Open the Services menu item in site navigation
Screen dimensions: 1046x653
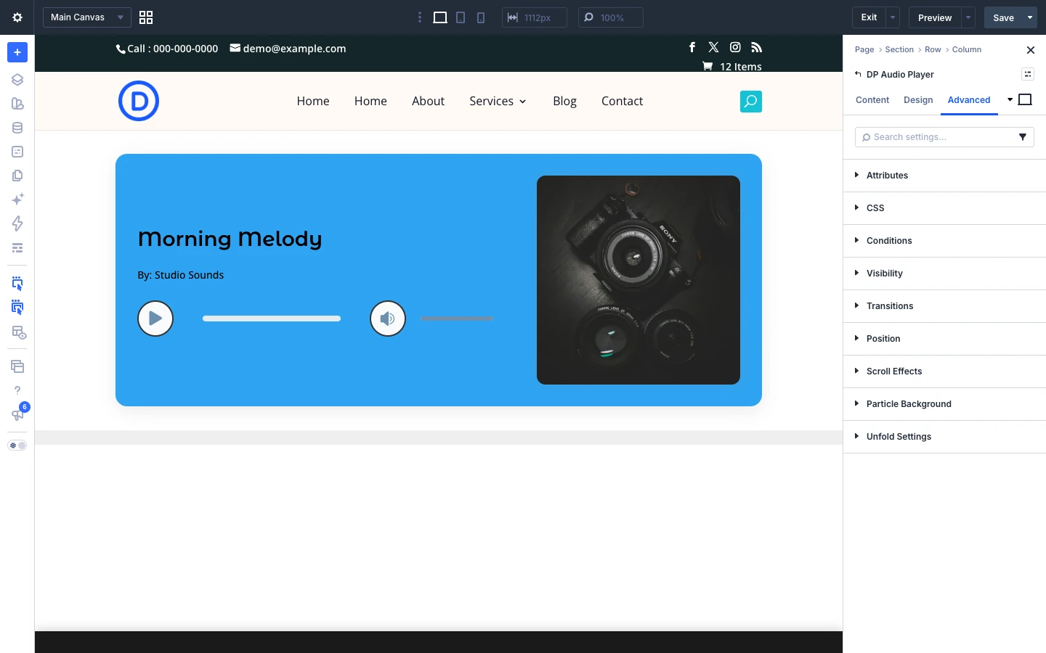tap(498, 101)
